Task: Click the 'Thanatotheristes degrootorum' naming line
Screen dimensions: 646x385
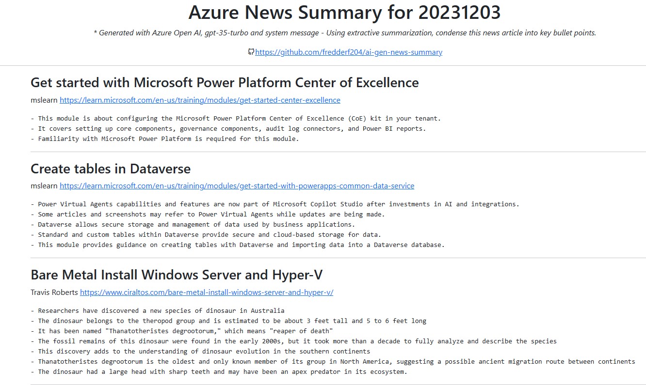Action: [181, 331]
